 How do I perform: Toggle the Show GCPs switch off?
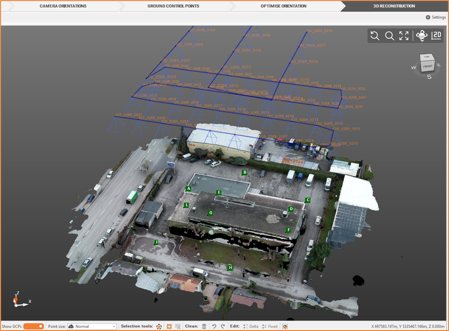[34, 327]
